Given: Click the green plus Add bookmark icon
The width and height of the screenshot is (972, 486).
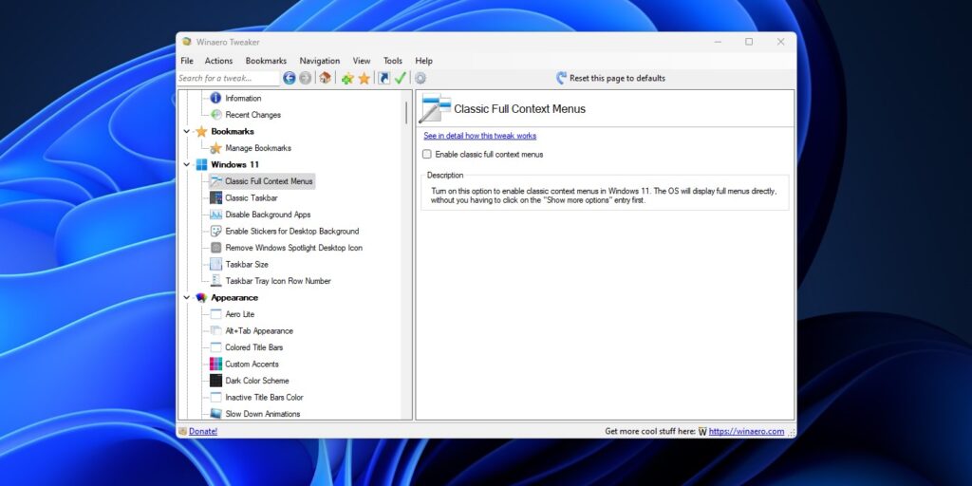Looking at the screenshot, I should 347,78.
